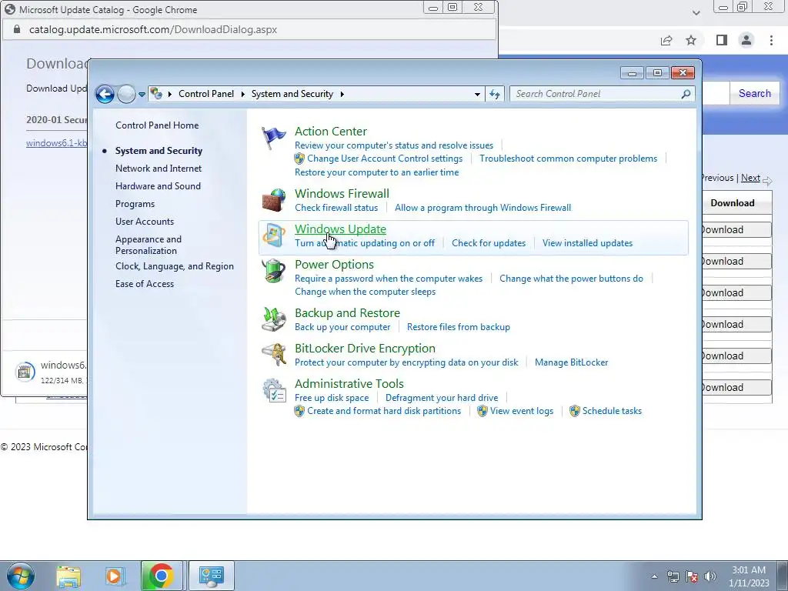This screenshot has width=788, height=591.
Task: Click Check firewall status
Action: pos(336,208)
